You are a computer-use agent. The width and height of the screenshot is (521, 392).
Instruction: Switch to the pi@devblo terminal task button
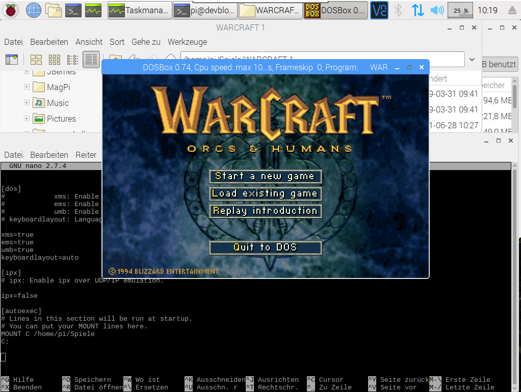coord(205,10)
